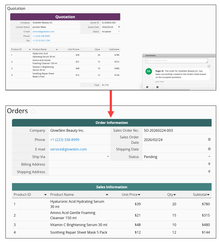The width and height of the screenshot is (220, 242).
Task: Click Shipping Address map pin icon
Action: [x=209, y=172]
